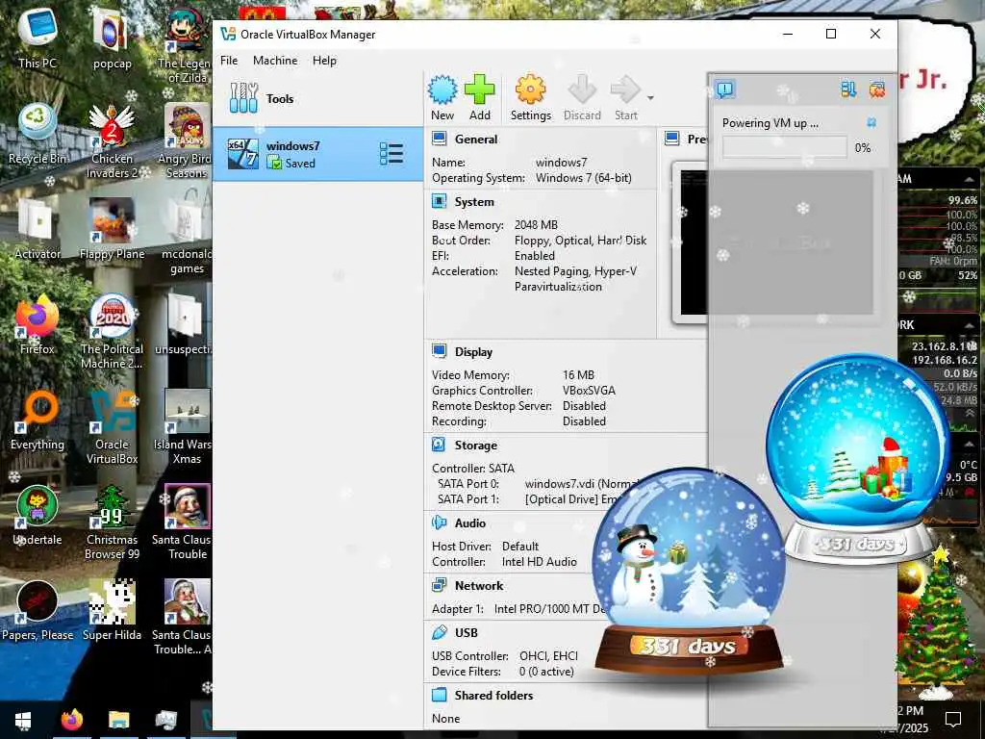Click the General monitor icon in details
Screen dimensions: 985x739
(x=439, y=139)
